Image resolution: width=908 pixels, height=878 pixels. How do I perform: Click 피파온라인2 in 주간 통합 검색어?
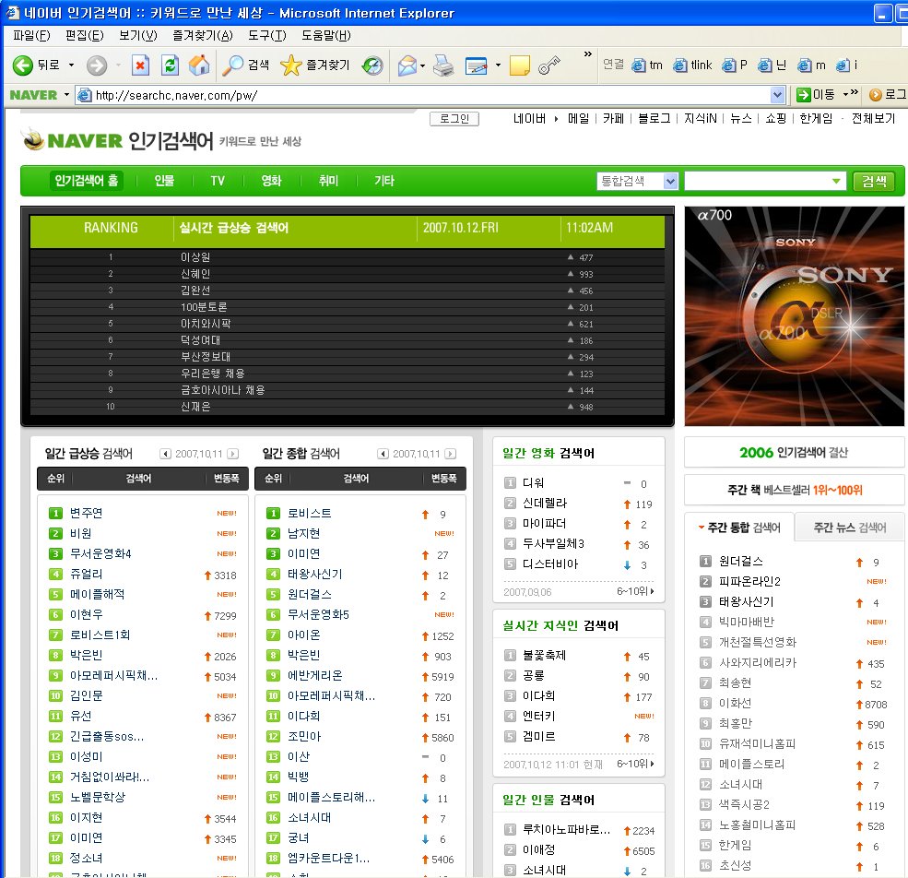[749, 581]
